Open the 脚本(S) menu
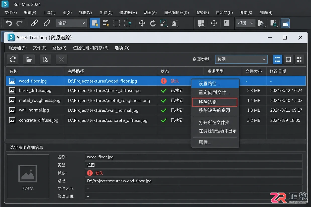Screen dimensions: 311x207 (246, 13)
